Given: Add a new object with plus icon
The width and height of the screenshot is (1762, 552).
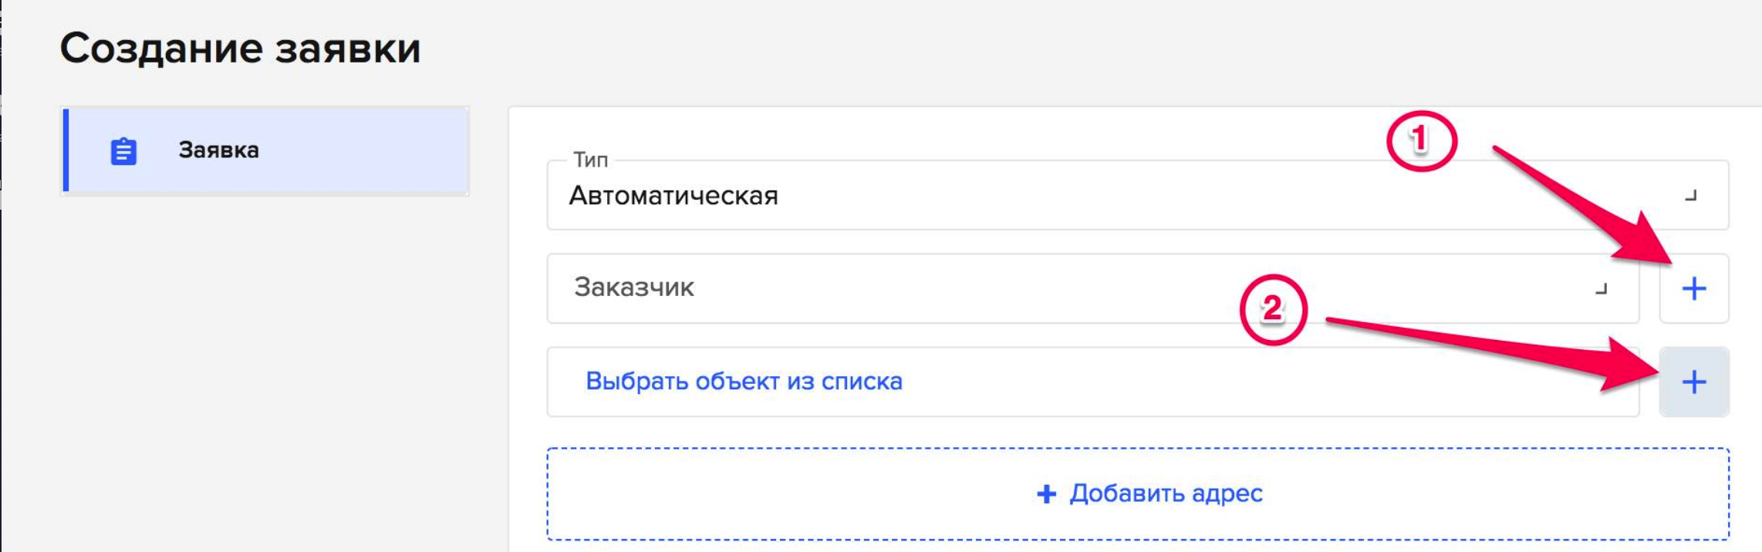Looking at the screenshot, I should tap(1694, 382).
